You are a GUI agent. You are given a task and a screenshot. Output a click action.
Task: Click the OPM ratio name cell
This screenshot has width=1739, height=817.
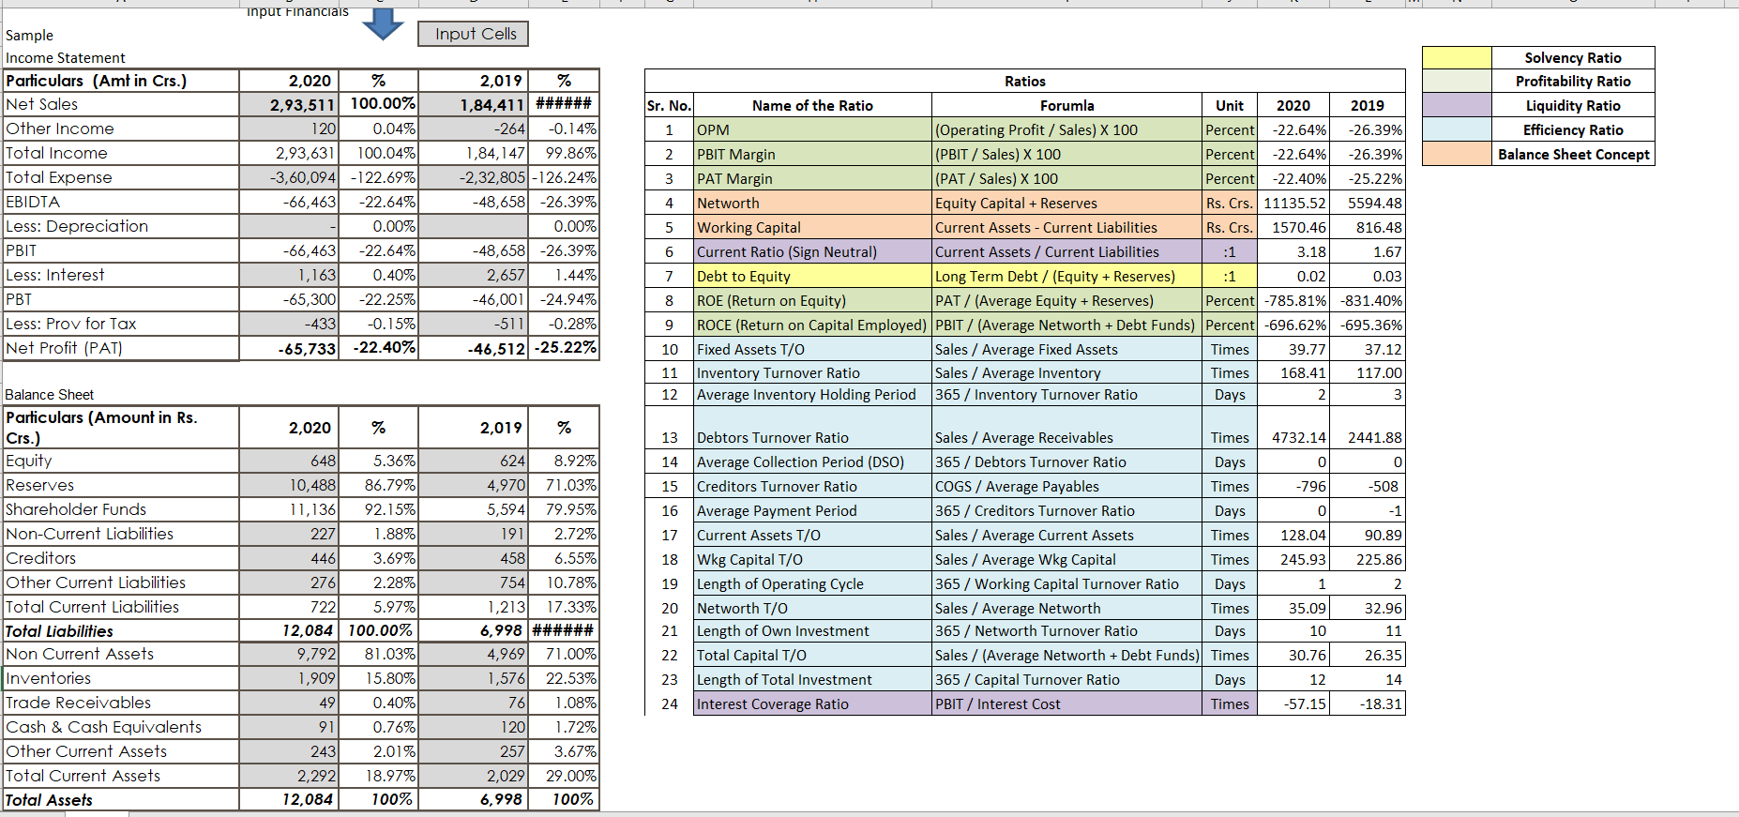click(812, 129)
